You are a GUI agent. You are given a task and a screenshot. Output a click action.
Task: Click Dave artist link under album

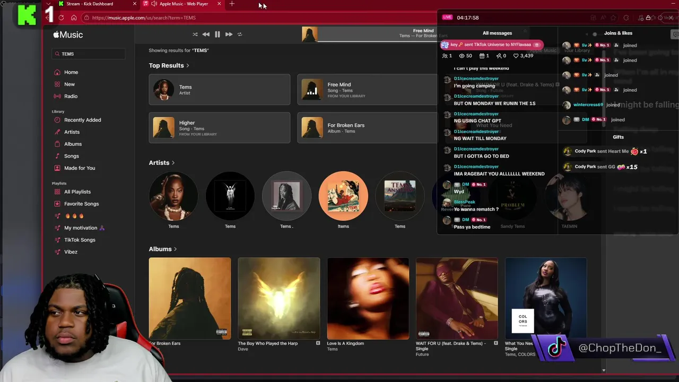(243, 349)
